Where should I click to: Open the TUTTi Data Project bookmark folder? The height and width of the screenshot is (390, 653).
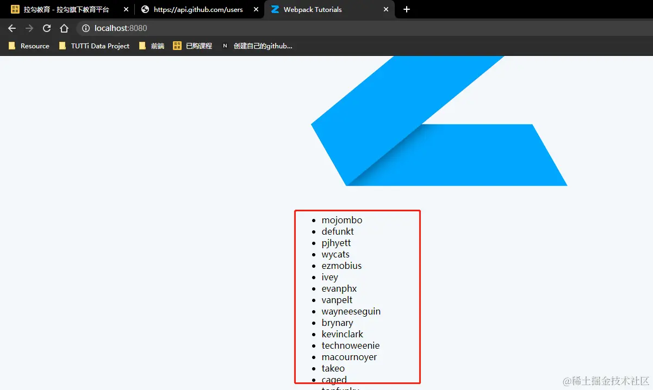point(94,46)
